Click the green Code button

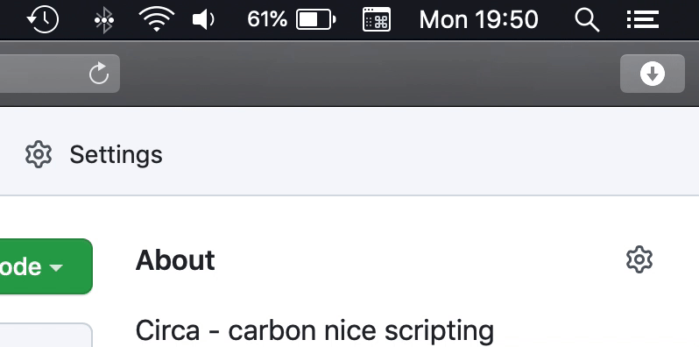pos(45,266)
